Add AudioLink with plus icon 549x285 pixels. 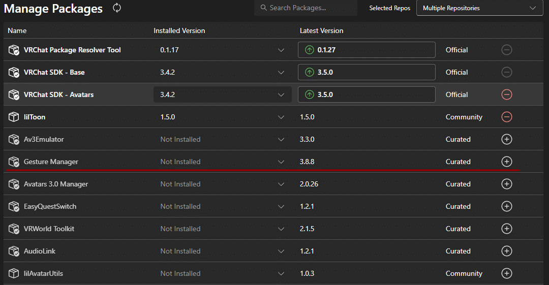coord(507,251)
